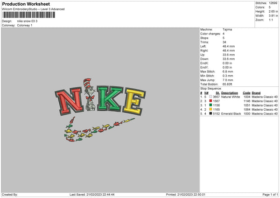Click the Max Stitch value '6.8 mm'
Screen dimensions: 280x198
pos(228,71)
